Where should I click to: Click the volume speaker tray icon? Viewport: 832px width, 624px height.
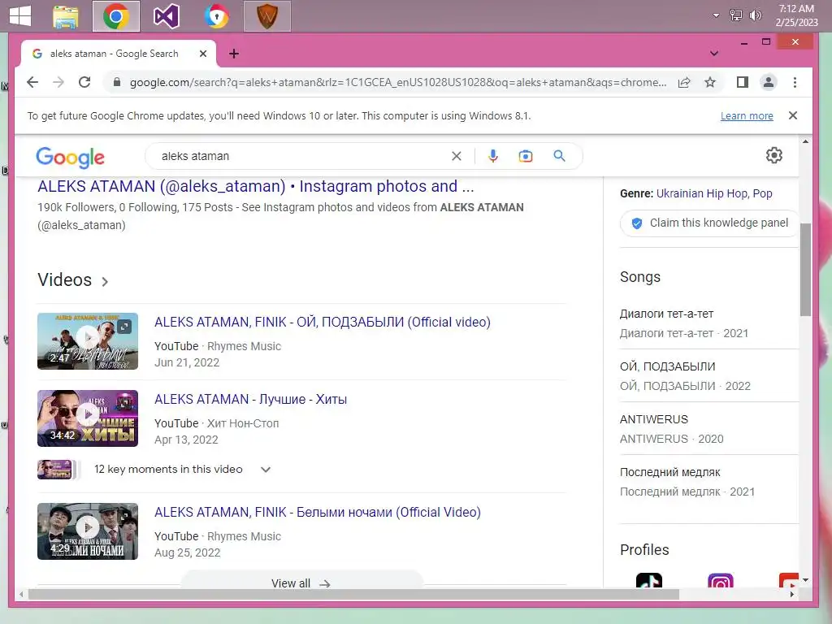coord(755,15)
